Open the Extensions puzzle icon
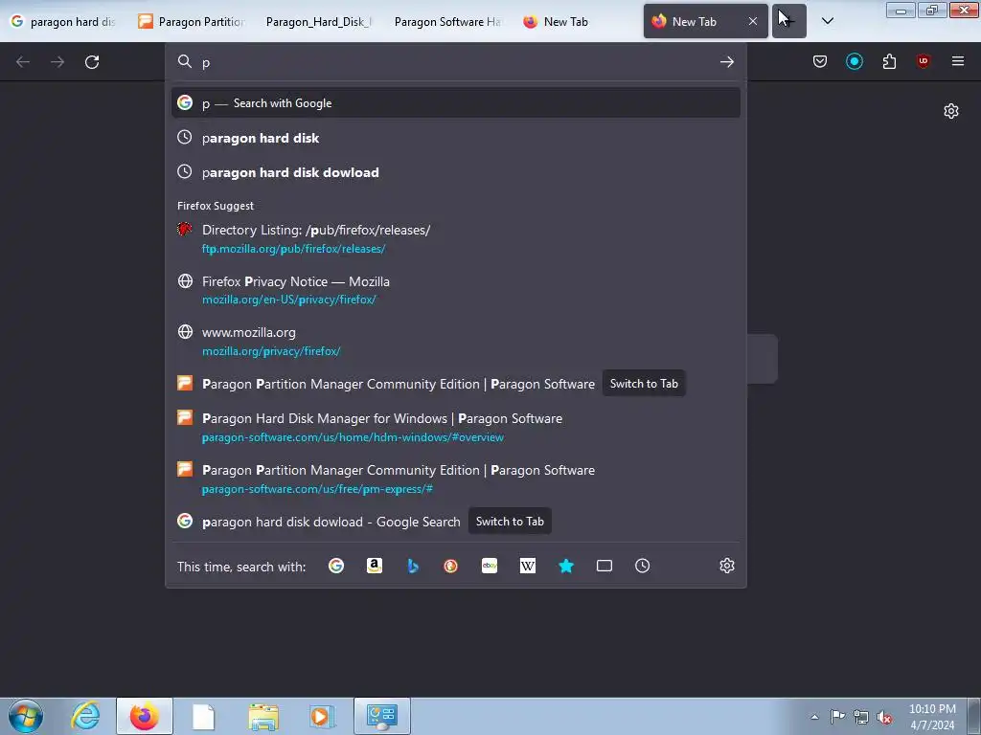Image resolution: width=981 pixels, height=735 pixels. [x=889, y=61]
